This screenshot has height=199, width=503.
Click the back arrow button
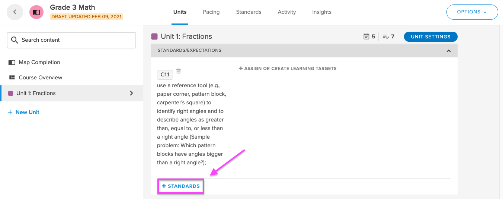click(x=15, y=12)
